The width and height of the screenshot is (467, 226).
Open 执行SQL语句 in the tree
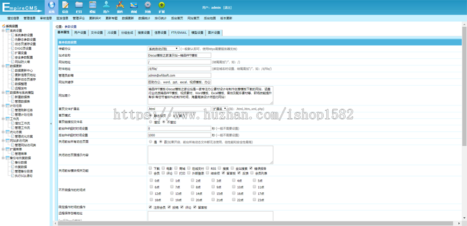click(24, 176)
